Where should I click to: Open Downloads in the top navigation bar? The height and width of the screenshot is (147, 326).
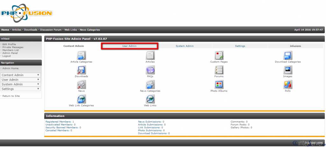point(31,30)
